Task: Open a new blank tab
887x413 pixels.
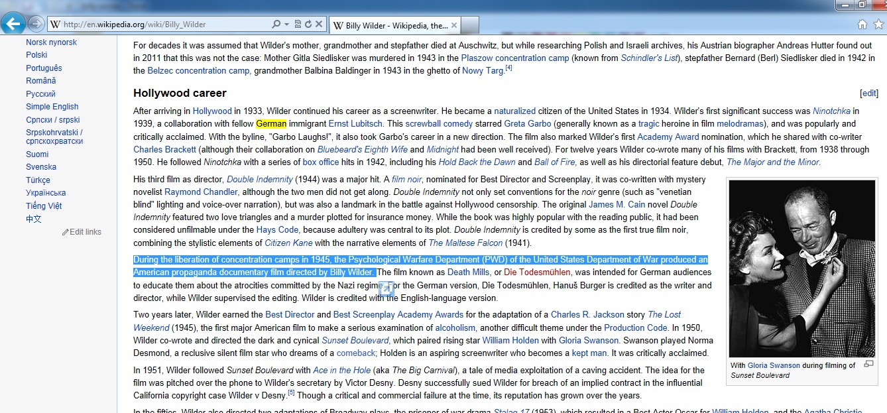Action: (469, 26)
